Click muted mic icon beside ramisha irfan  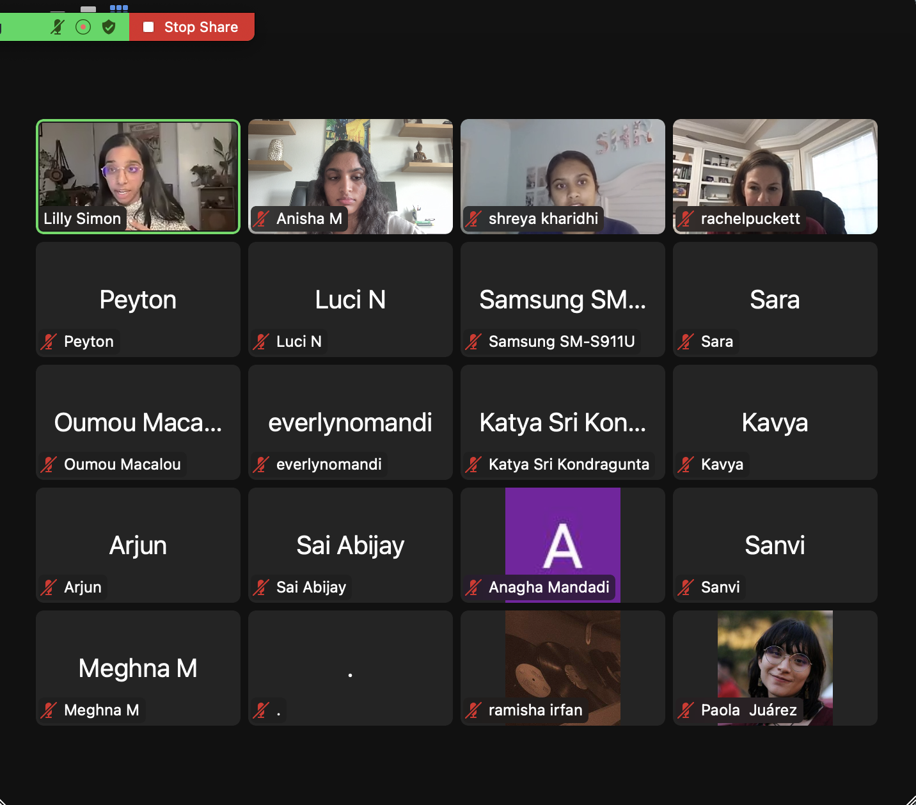point(473,710)
